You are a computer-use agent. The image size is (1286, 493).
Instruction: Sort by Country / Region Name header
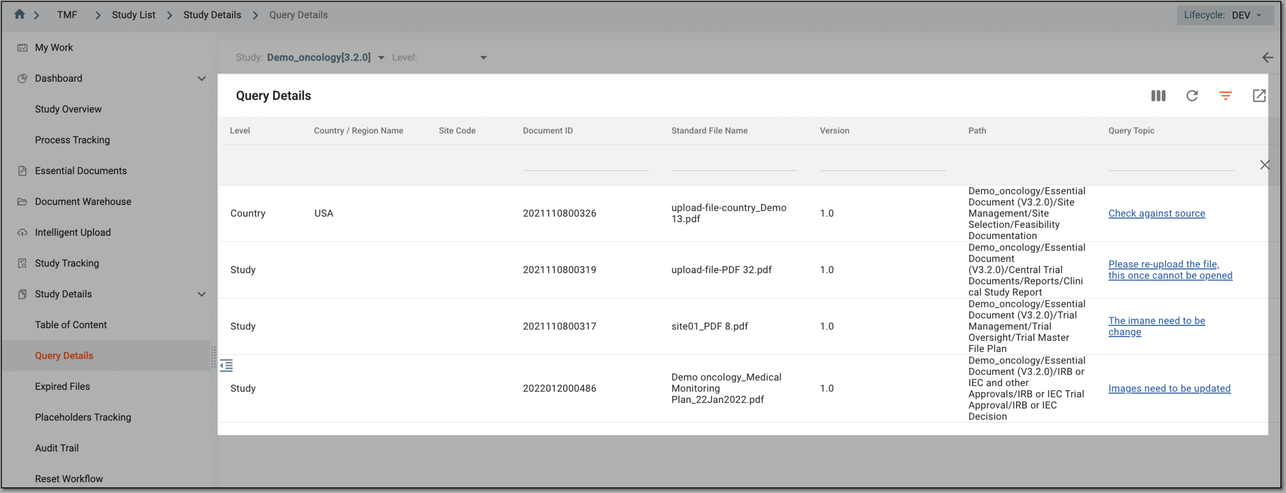(359, 131)
